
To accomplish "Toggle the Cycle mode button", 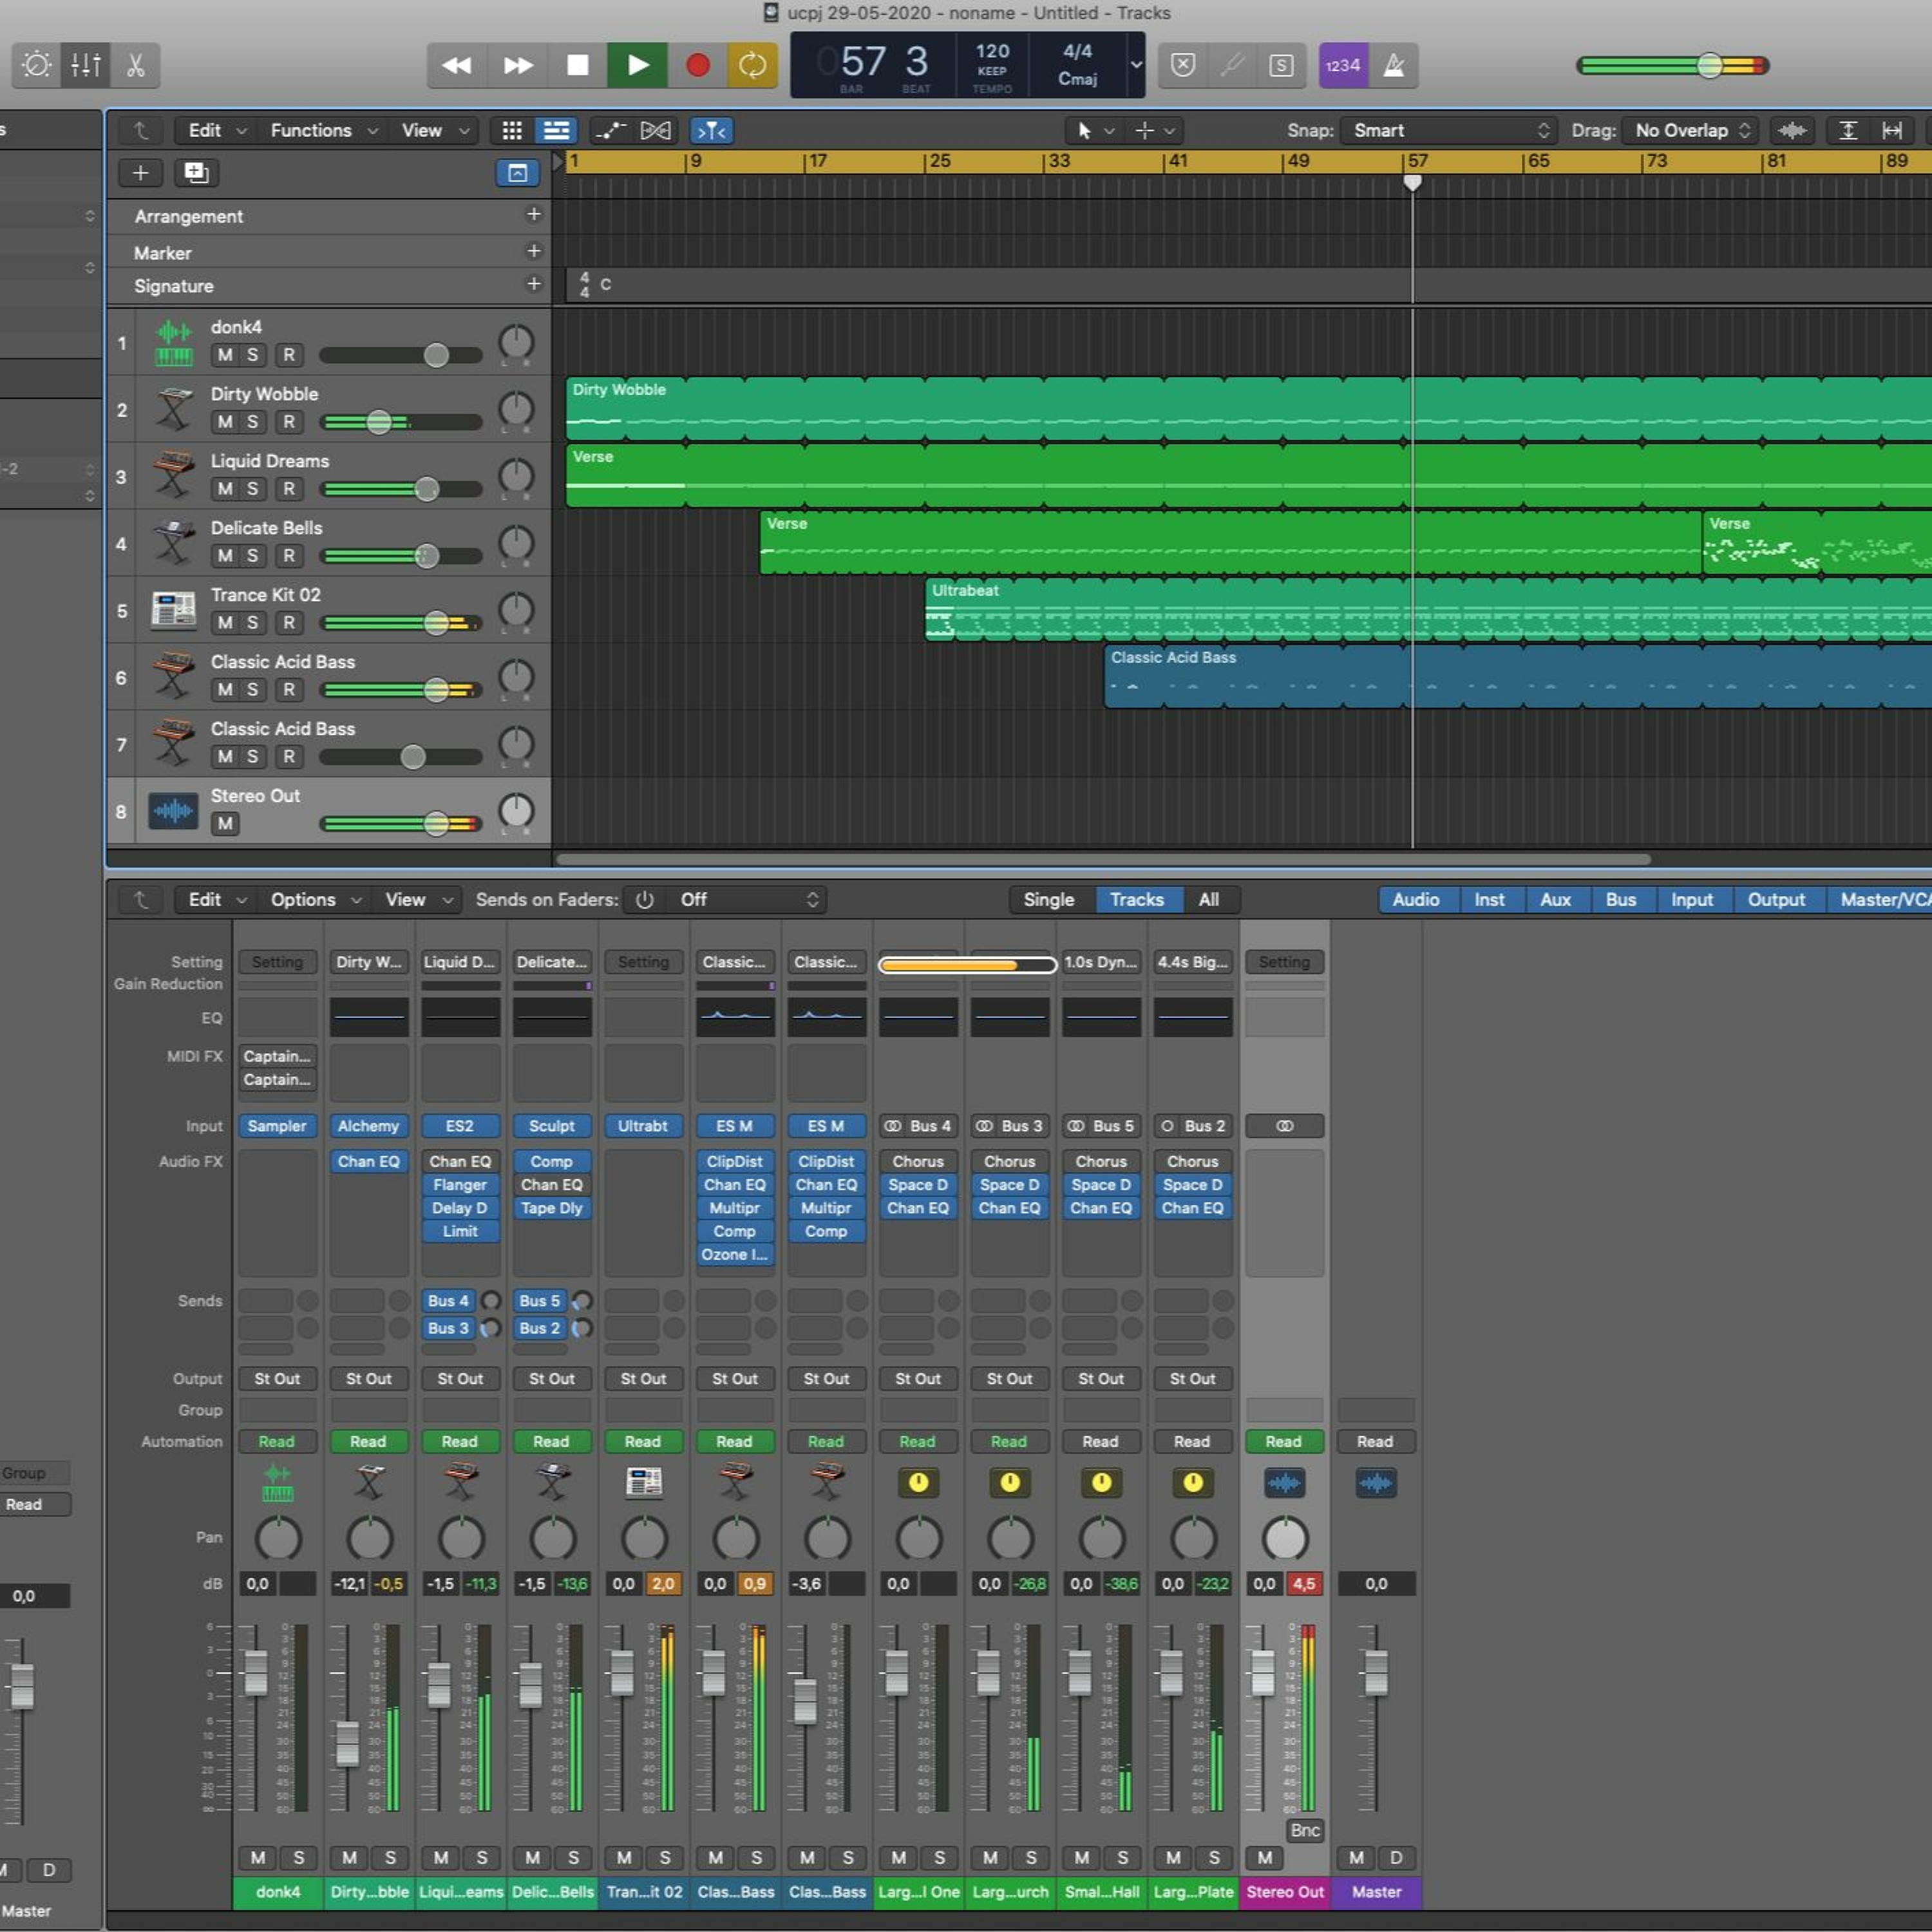I will click(x=752, y=66).
